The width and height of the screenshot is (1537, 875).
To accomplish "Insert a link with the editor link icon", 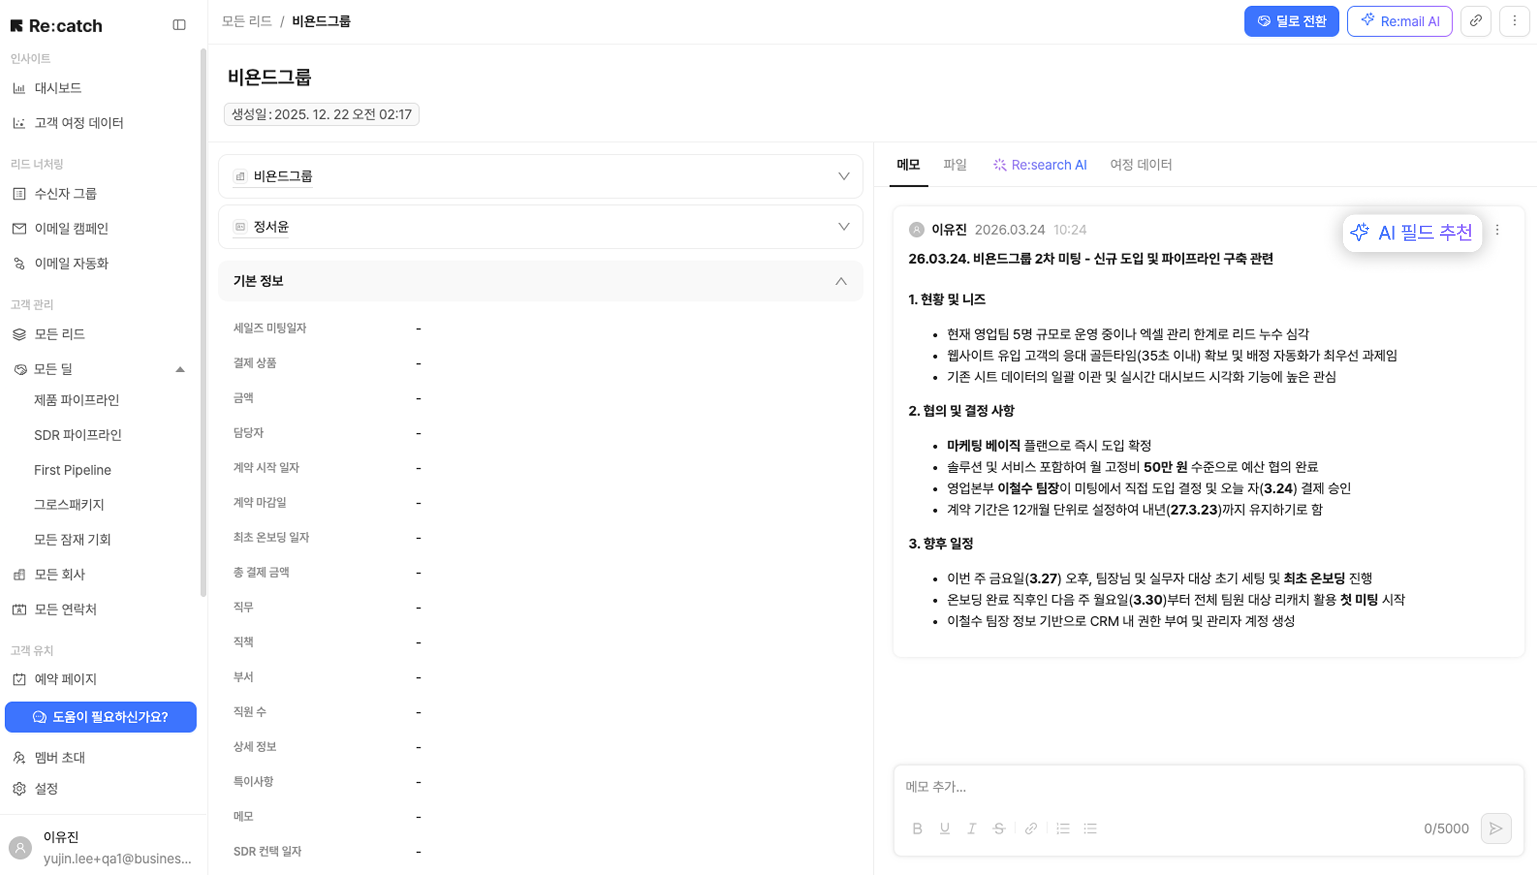I will click(1031, 829).
